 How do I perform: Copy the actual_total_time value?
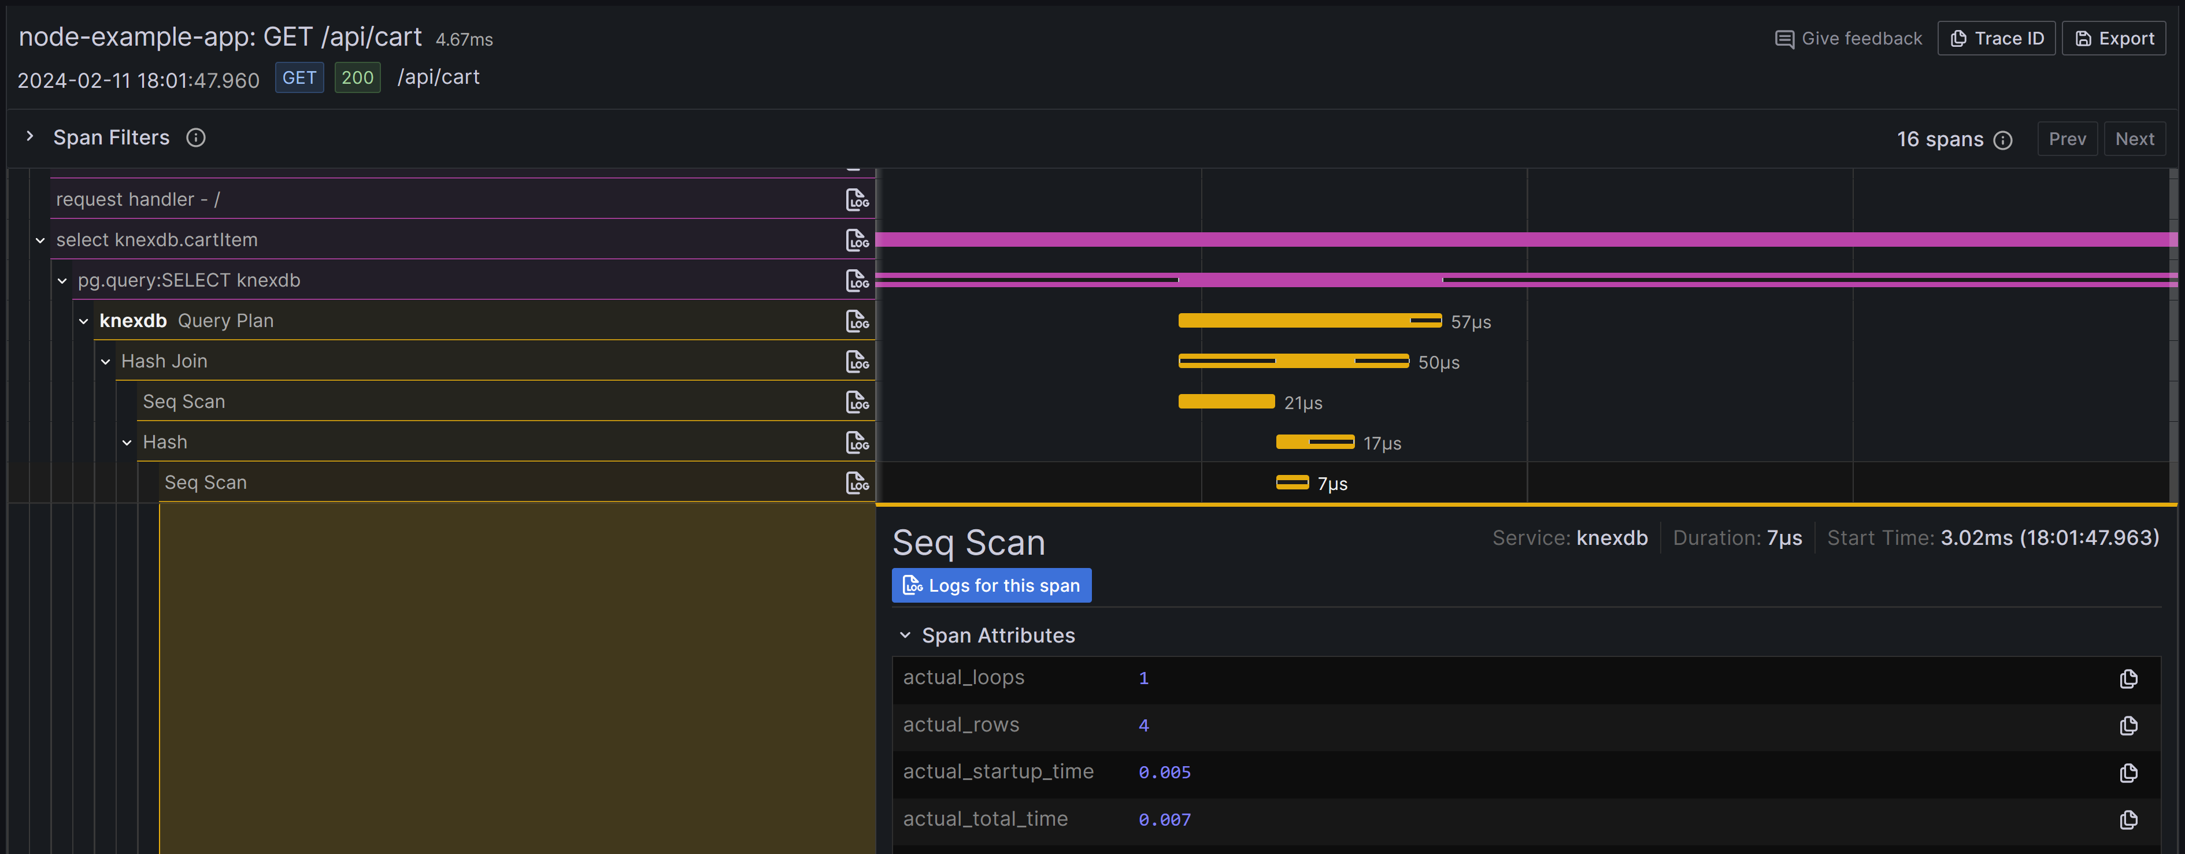click(x=2127, y=819)
